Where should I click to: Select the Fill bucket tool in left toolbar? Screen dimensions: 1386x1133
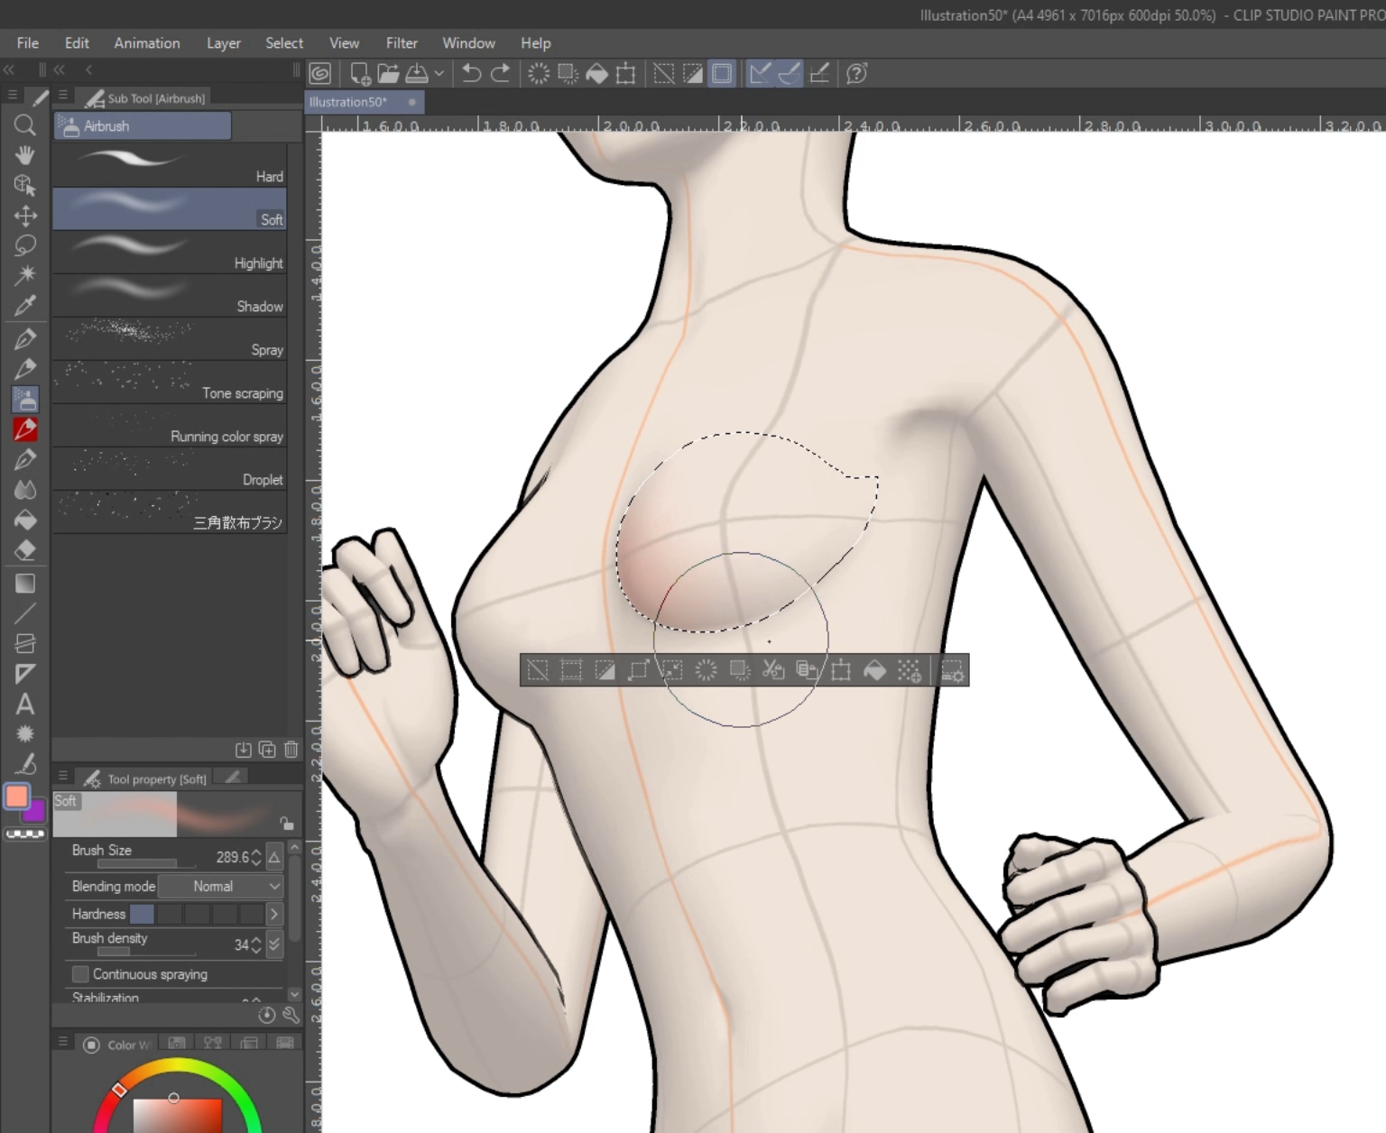[x=24, y=520]
